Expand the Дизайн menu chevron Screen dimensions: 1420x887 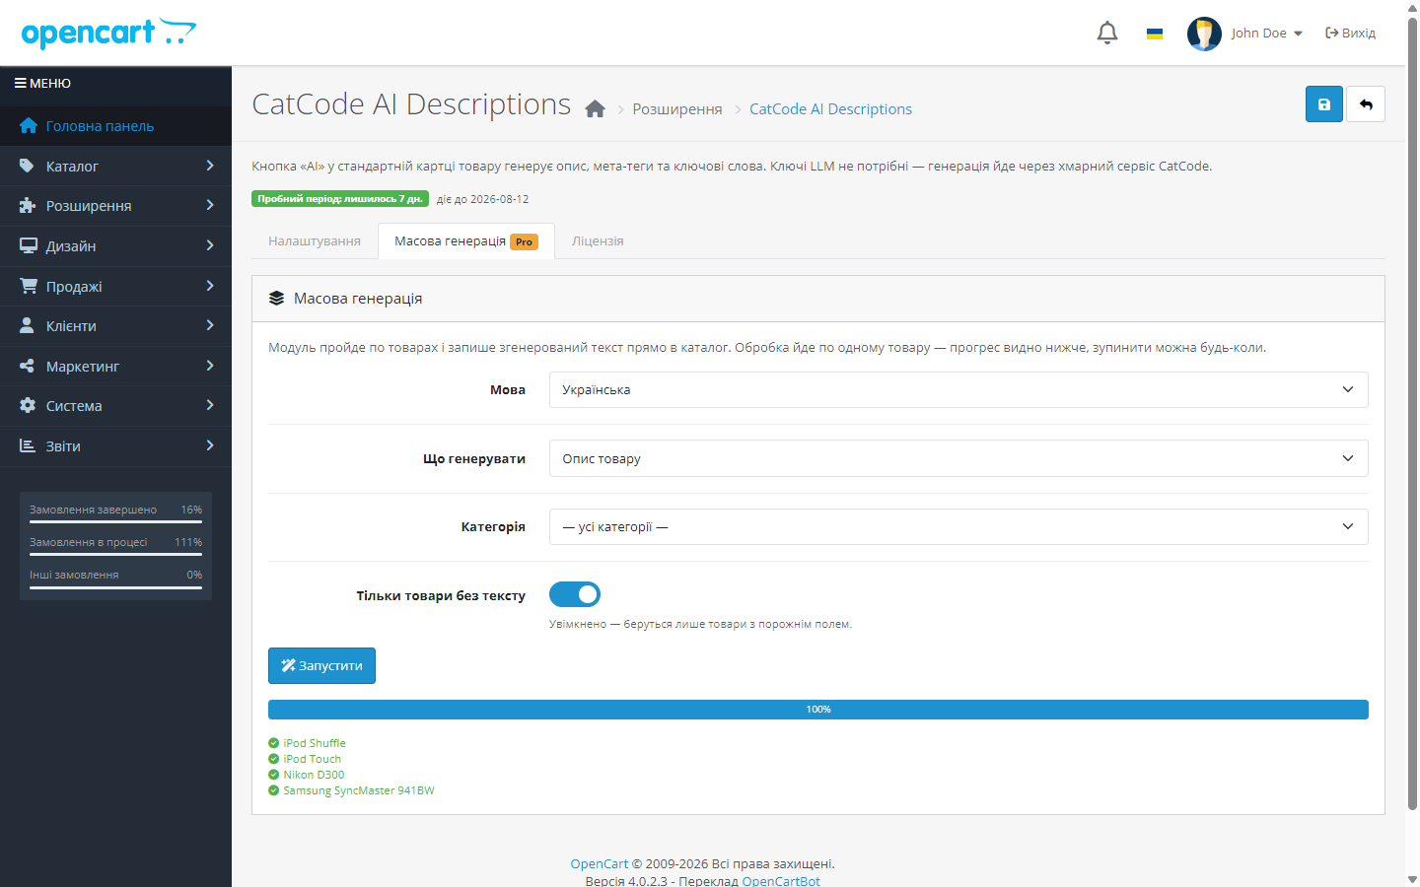coord(210,245)
